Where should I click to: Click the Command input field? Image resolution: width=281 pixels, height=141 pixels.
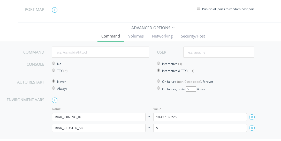coord(100,52)
